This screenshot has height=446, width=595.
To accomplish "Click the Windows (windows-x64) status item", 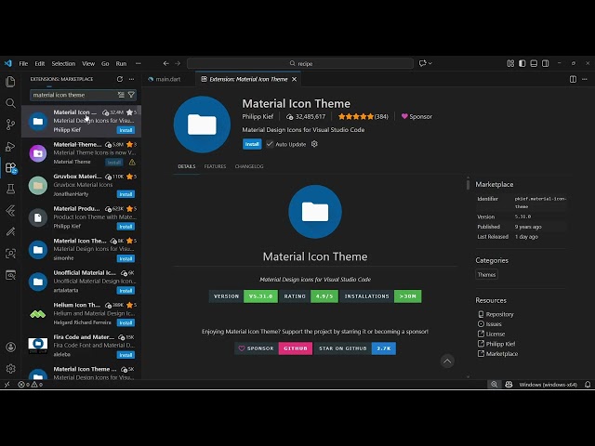I will coord(548,384).
